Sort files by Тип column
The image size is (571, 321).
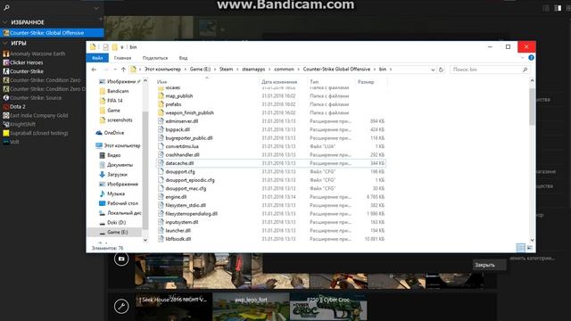314,82
